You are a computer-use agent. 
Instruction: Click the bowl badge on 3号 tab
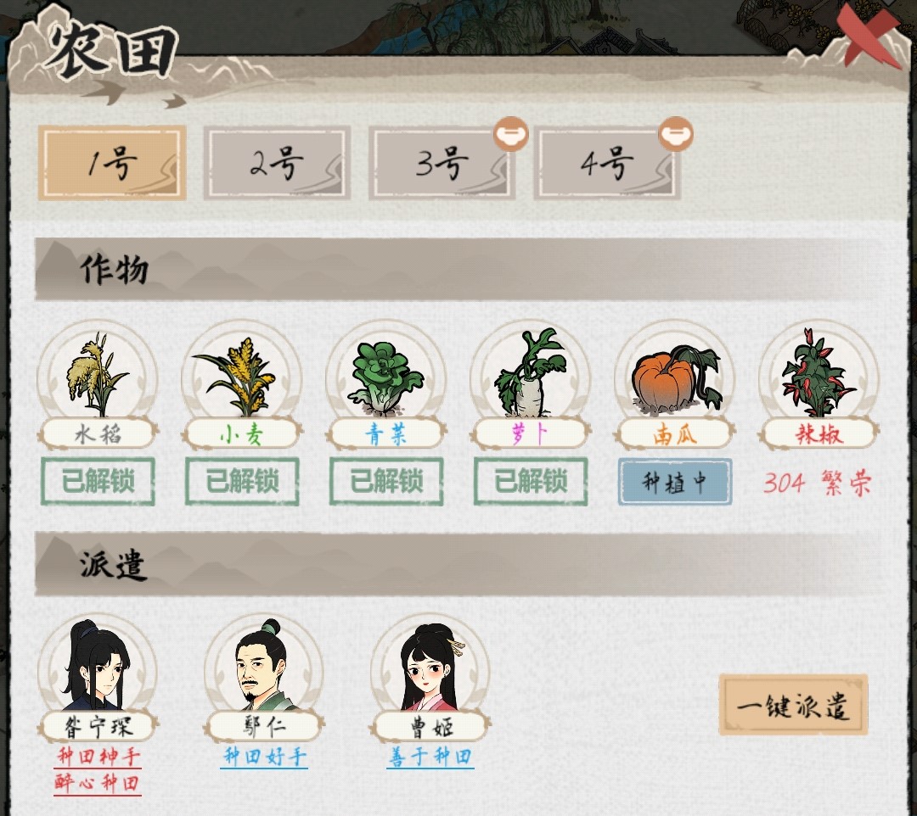click(510, 134)
